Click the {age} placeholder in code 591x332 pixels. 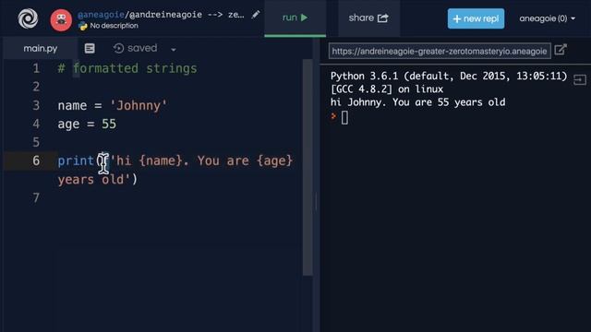point(274,160)
